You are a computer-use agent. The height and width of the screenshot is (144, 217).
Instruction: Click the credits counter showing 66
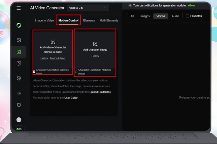tap(19, 129)
